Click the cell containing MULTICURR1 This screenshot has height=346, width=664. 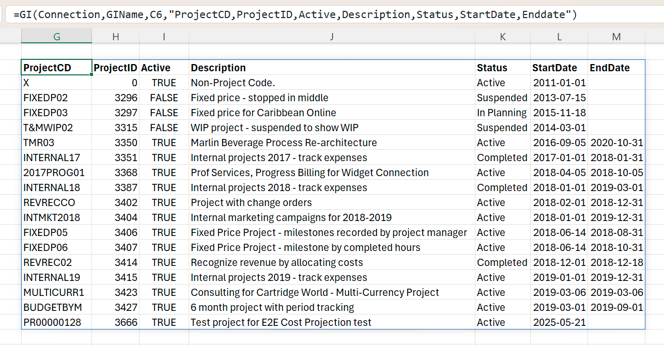[57, 292]
